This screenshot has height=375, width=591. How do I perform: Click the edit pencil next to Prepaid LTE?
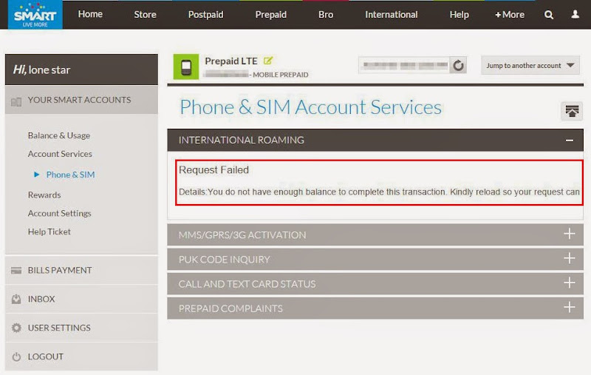coord(268,61)
